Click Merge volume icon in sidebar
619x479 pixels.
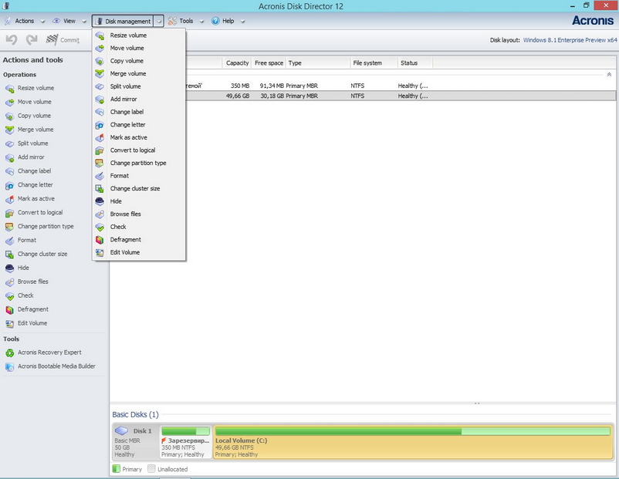pyautogui.click(x=9, y=130)
